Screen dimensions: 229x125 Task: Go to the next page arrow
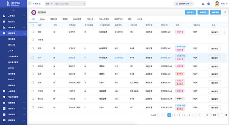194,115
